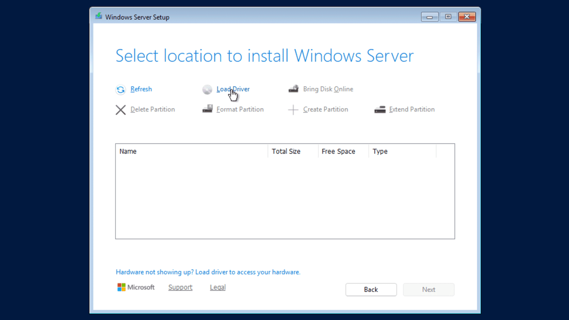Choose the Format Partition option

pos(240,109)
